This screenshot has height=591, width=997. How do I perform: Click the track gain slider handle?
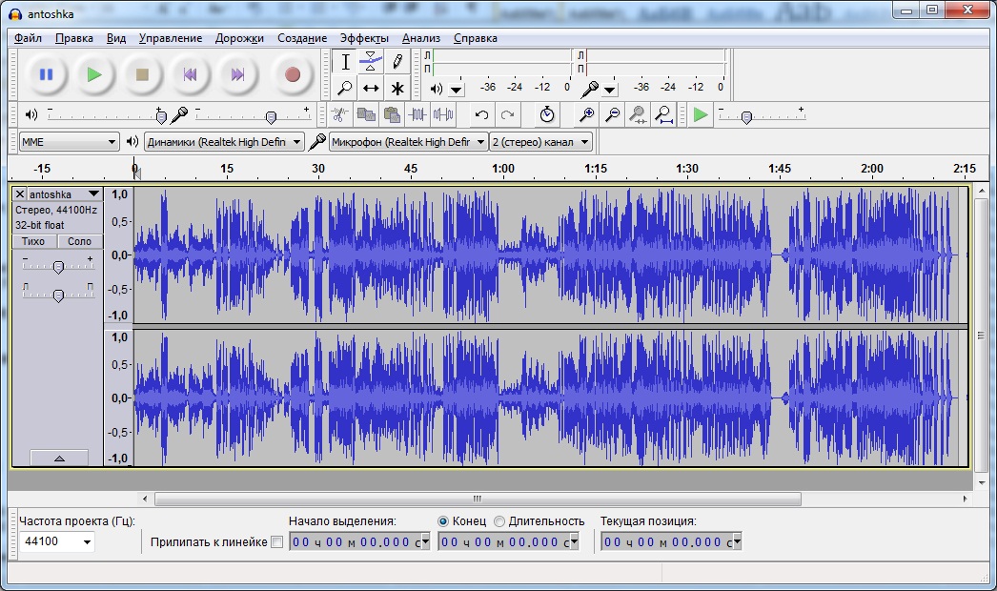pos(58,267)
